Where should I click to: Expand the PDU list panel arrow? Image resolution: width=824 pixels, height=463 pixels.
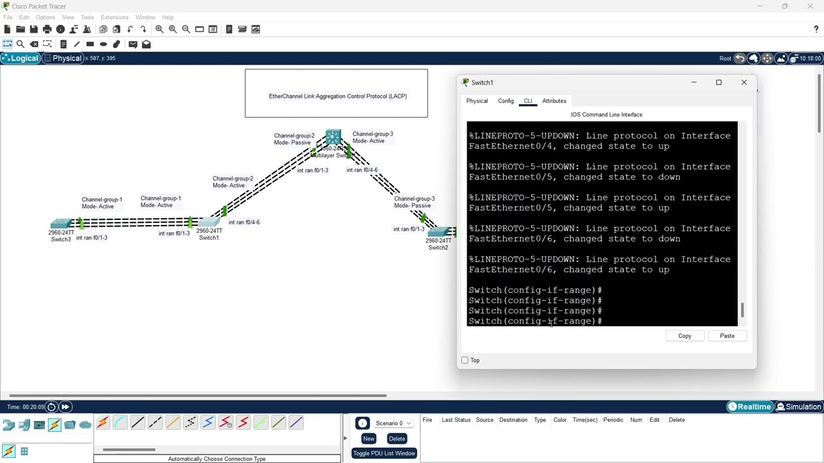(x=344, y=439)
